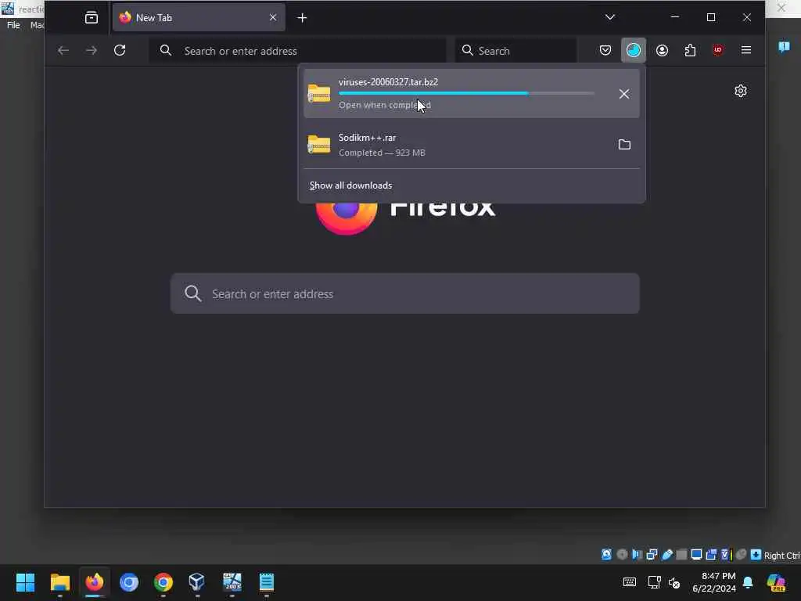Screen dimensions: 801x601
Task: Open the clock showing 8:47 PM
Action: 714,582
